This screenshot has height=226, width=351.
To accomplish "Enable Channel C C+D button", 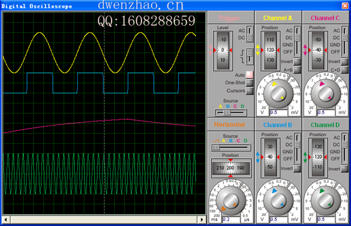I will pyautogui.click(x=345, y=69).
